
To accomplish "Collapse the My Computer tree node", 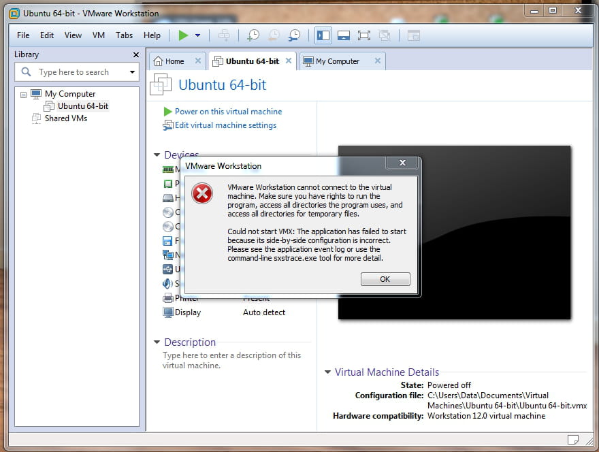I will [24, 95].
